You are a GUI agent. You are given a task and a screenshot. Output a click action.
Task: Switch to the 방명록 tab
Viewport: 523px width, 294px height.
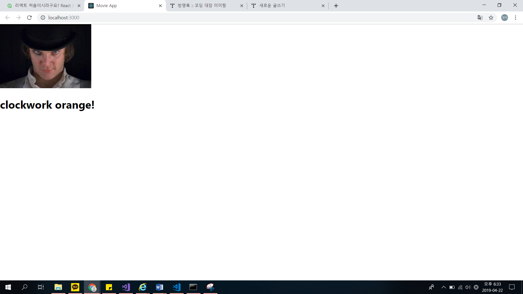(x=203, y=6)
